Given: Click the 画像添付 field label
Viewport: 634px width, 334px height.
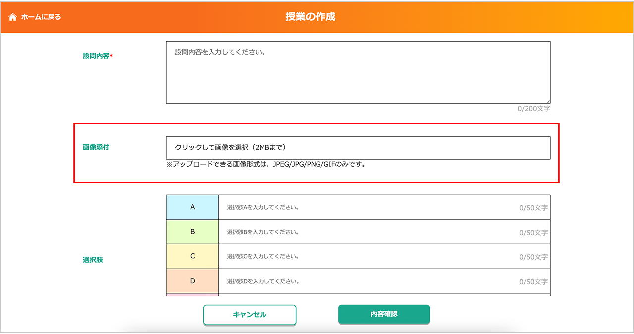Looking at the screenshot, I should 96,147.
